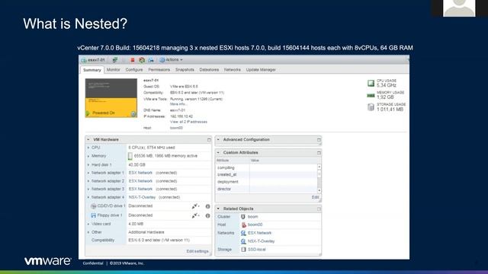
Task: Open ESX Network link for adapter 3
Action: [140, 189]
